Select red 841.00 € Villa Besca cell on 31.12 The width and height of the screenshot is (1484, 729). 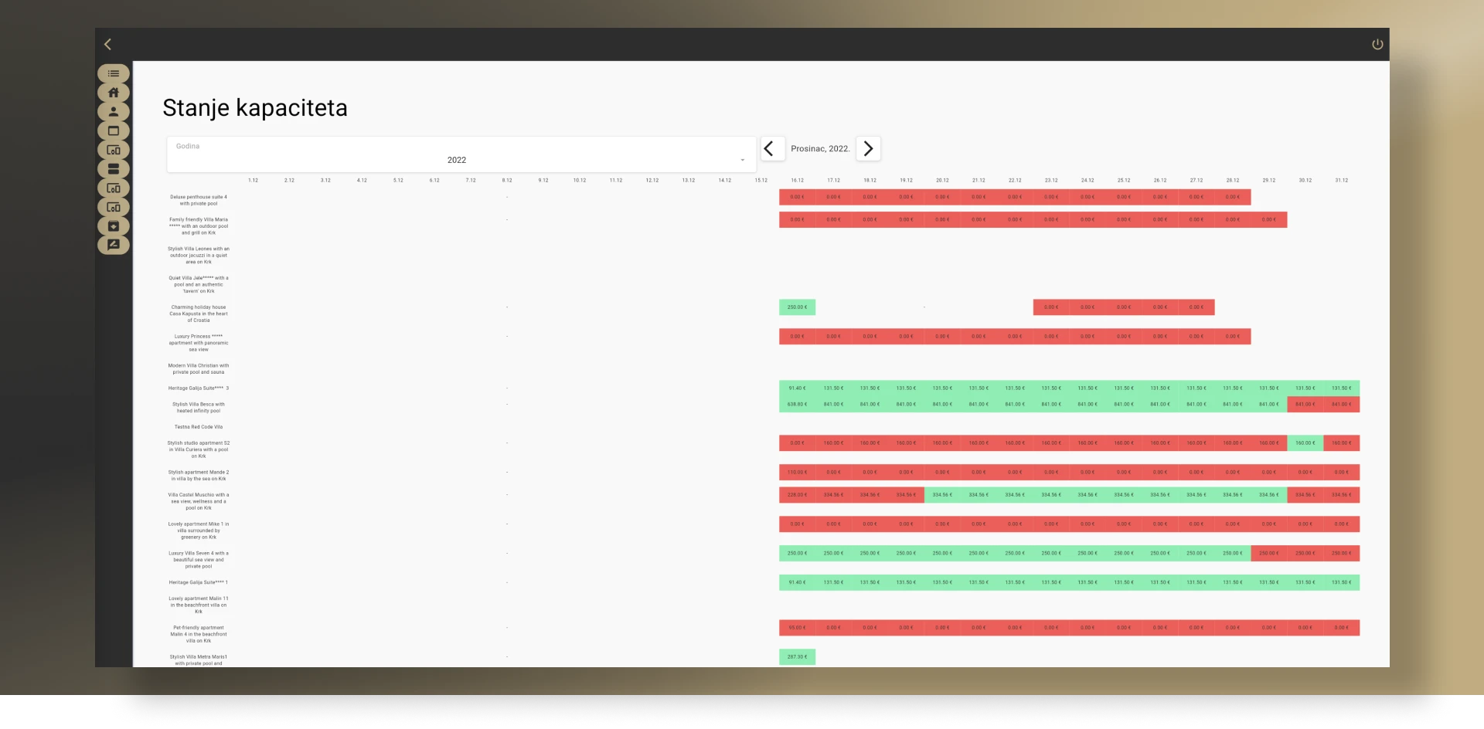pyautogui.click(x=1341, y=404)
